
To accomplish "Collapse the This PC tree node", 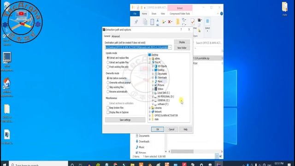I will click(x=150, y=63).
